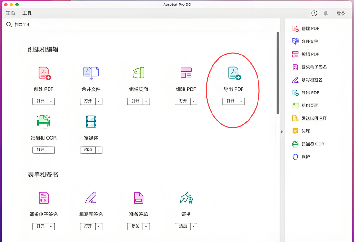This screenshot has width=354, height=242.
Task: Click the search magnifier icon
Action: pos(9,24)
